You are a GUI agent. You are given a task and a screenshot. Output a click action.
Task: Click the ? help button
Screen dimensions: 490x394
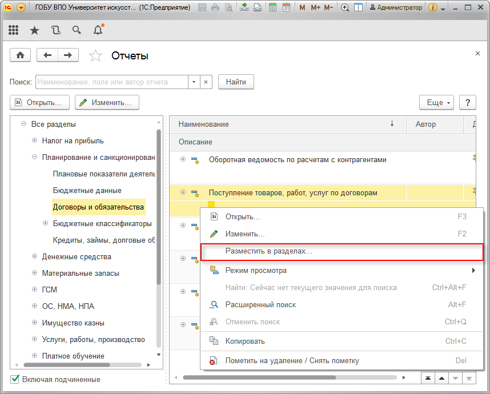point(468,102)
